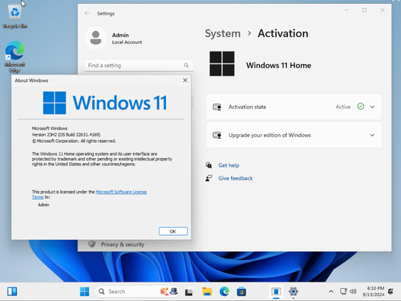Screen dimensions: 401x301
Task: Open the Start menu
Action: pyautogui.click(x=84, y=291)
